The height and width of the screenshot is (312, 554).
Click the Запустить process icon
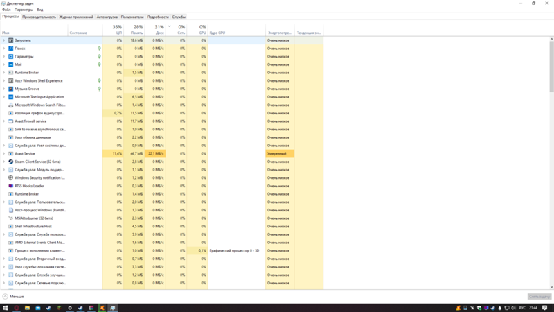[10, 40]
